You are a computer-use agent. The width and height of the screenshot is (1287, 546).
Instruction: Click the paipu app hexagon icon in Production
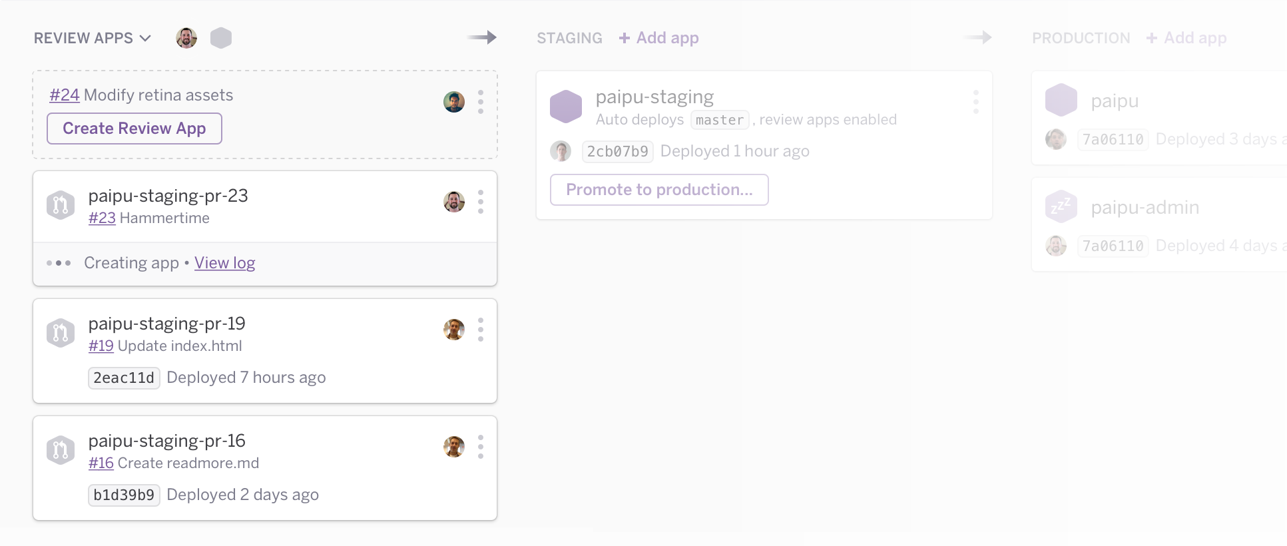tap(1061, 101)
